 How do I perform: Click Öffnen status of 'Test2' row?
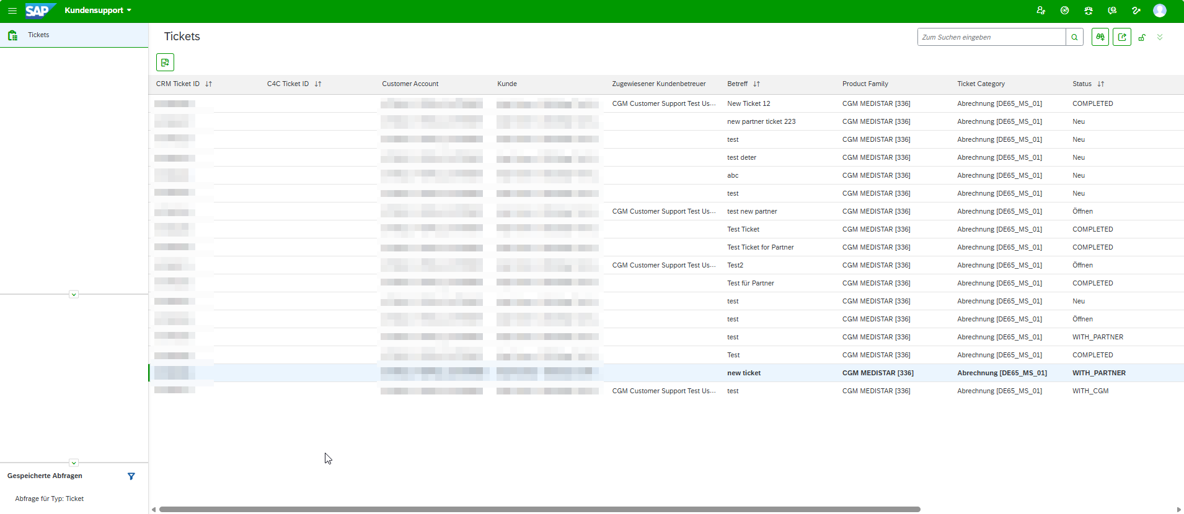(x=1082, y=265)
